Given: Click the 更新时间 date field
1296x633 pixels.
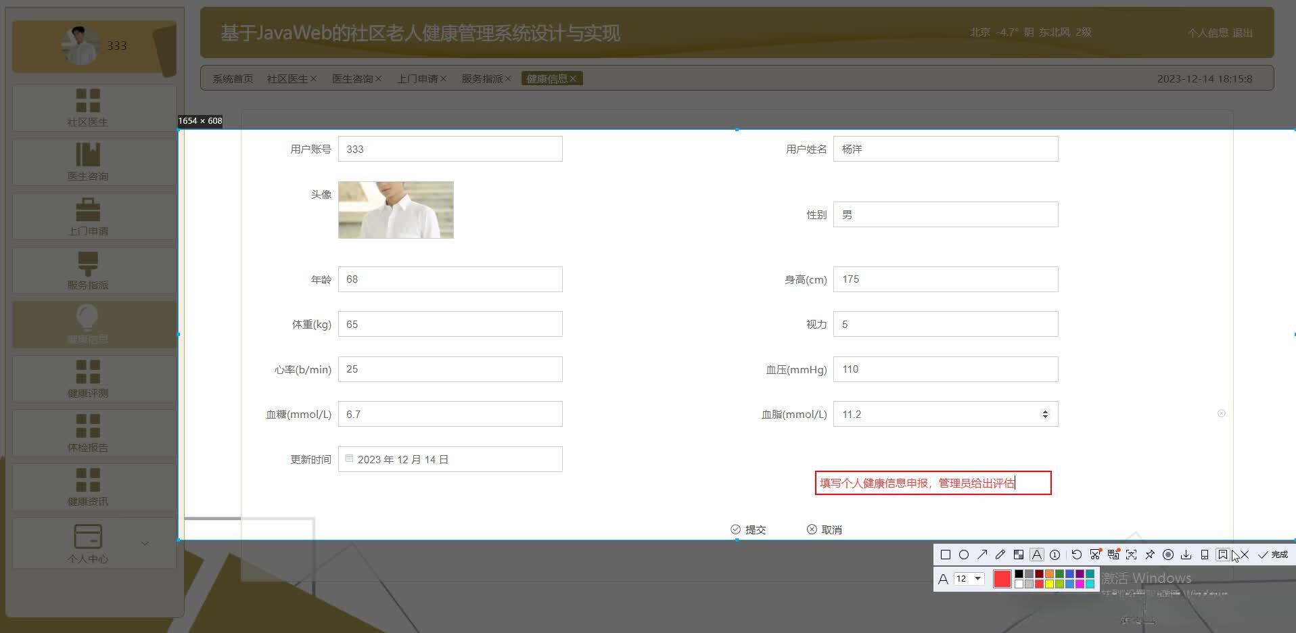Looking at the screenshot, I should point(450,459).
